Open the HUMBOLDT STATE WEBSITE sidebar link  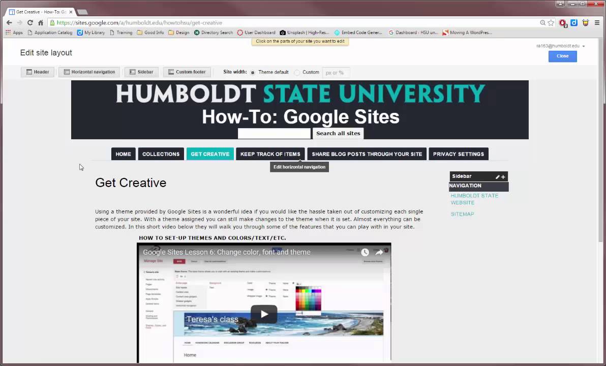coord(474,199)
